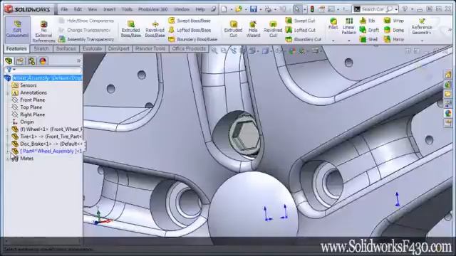This screenshot has height=256, width=456.
Task: Open the DisplayManager tab icon
Action: point(43,61)
